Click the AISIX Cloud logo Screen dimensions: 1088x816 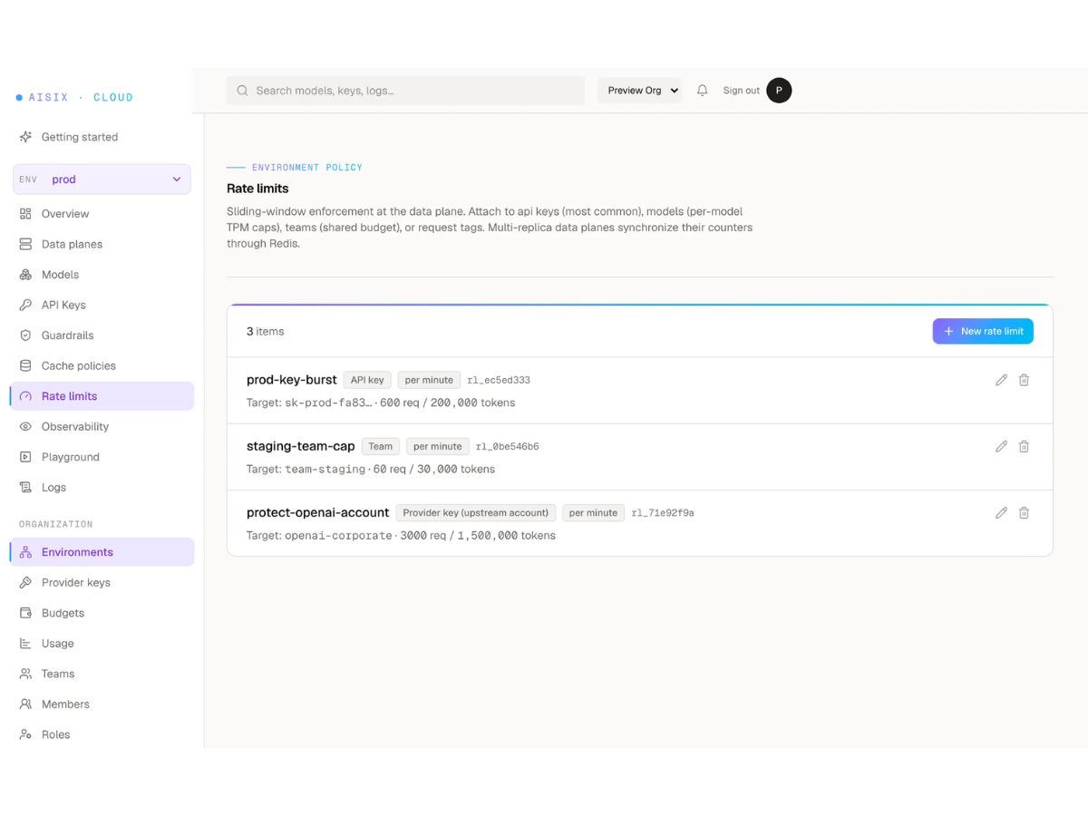coord(74,97)
